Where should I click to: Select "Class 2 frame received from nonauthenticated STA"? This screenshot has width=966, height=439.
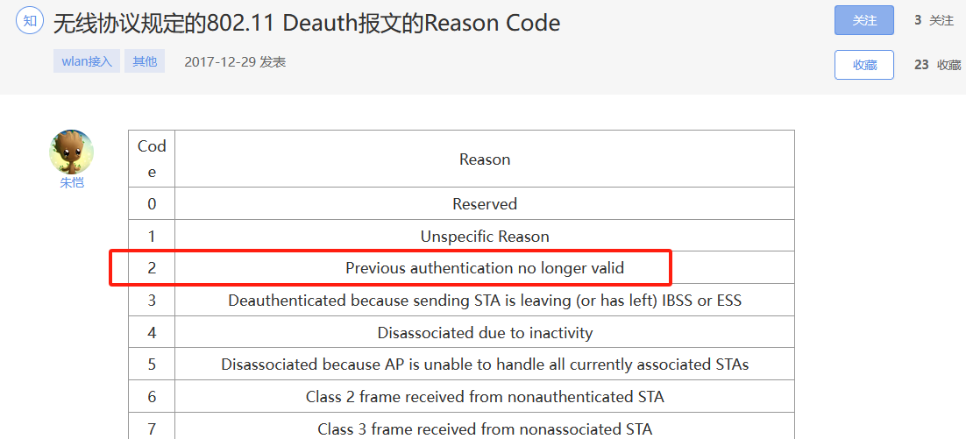(x=485, y=397)
